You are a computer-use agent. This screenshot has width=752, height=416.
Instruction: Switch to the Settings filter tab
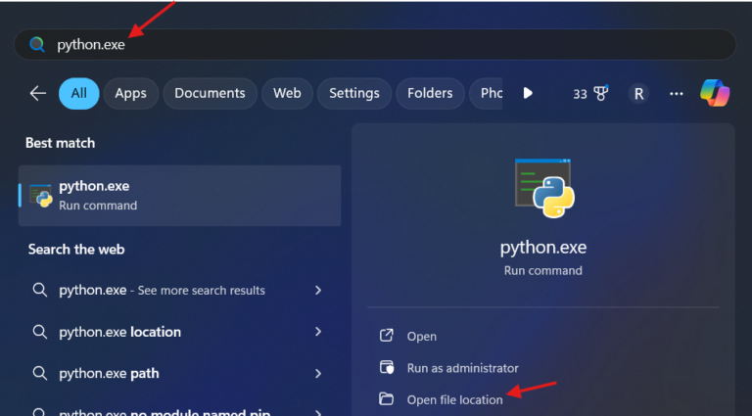(x=354, y=93)
